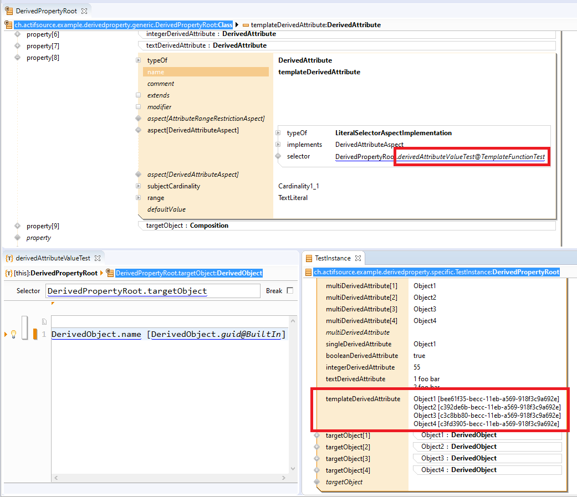Enable the Break checkbox
The image size is (577, 497).
tap(289, 291)
